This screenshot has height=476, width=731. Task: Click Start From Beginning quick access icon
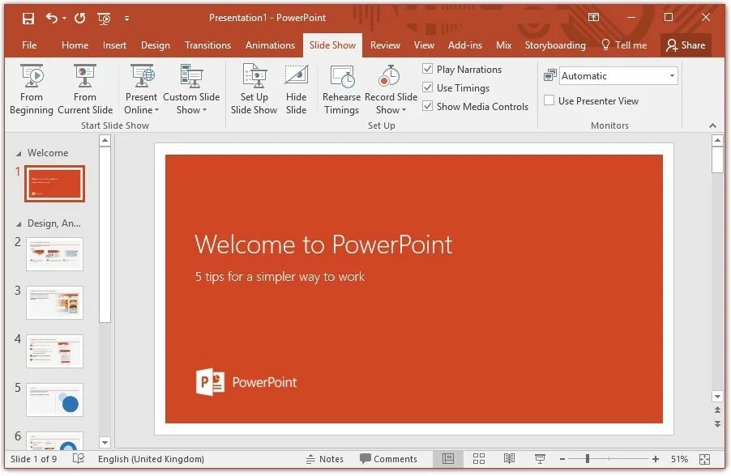[104, 19]
